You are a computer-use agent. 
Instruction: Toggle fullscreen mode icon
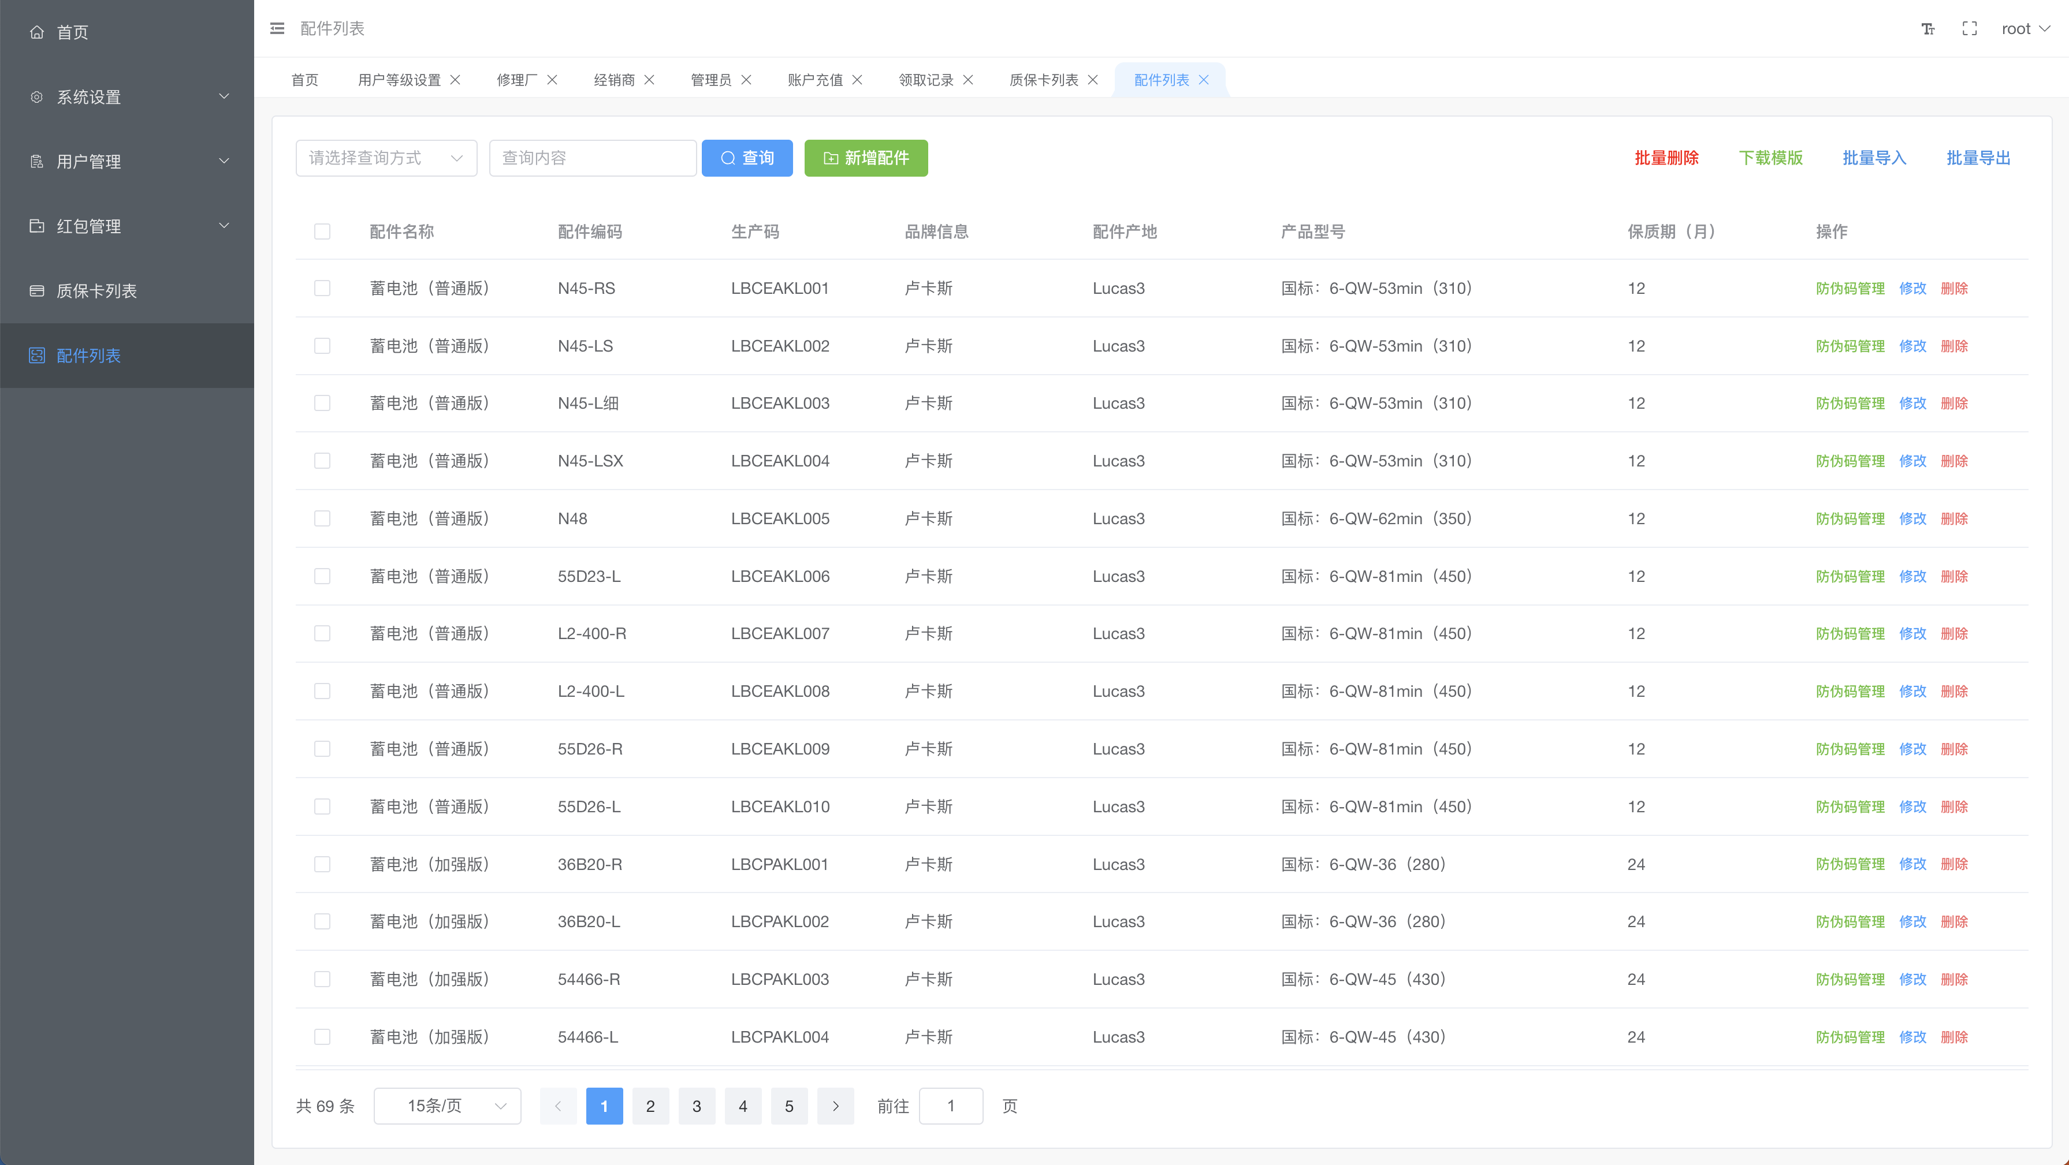1970,29
